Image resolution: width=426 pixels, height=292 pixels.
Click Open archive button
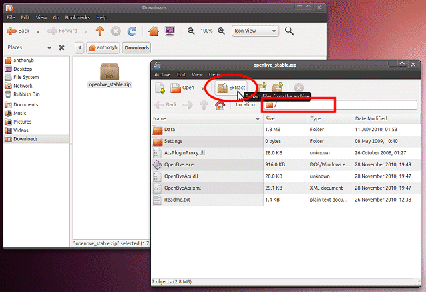[182, 88]
